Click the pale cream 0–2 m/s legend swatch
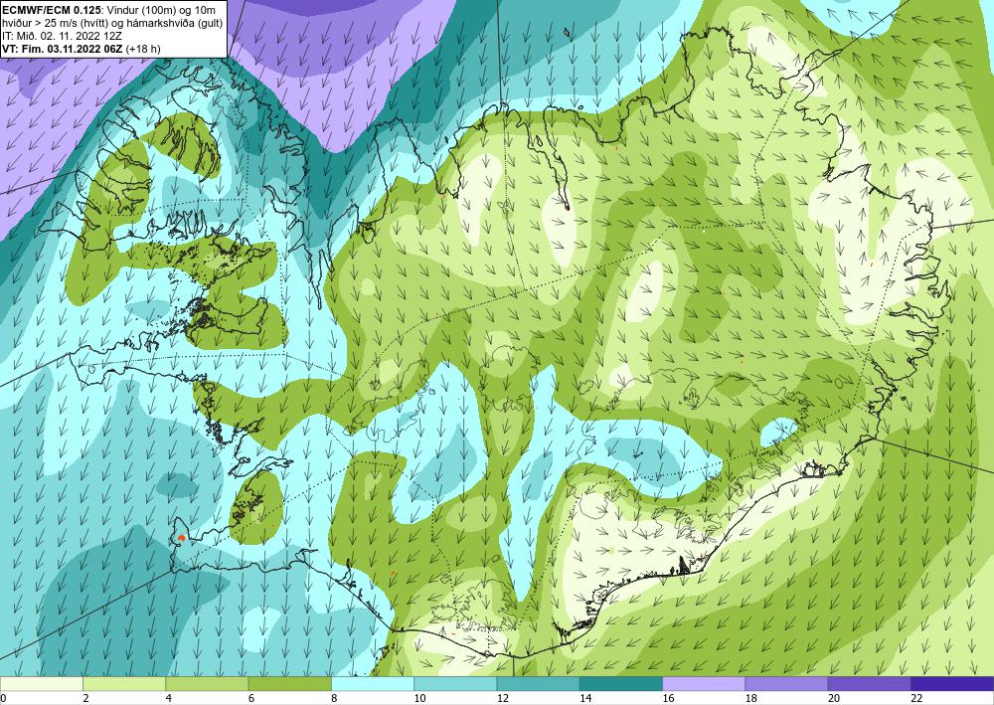This screenshot has height=705, width=994. click(41, 684)
